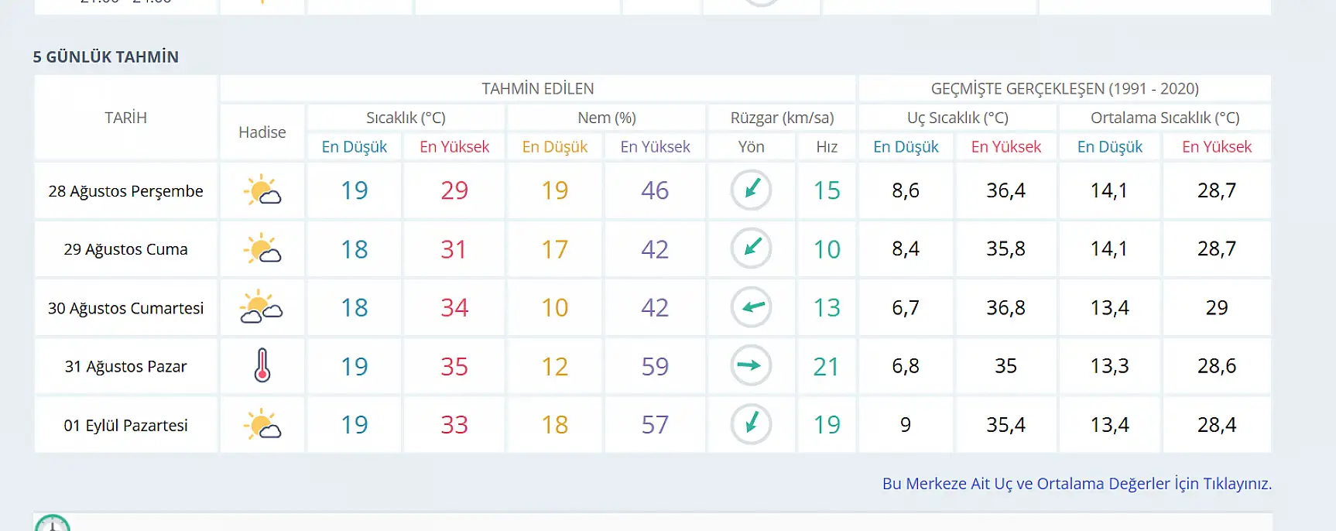Click weather icon for 28 Ağustos Perşembe
The image size is (1336, 531).
tap(262, 190)
